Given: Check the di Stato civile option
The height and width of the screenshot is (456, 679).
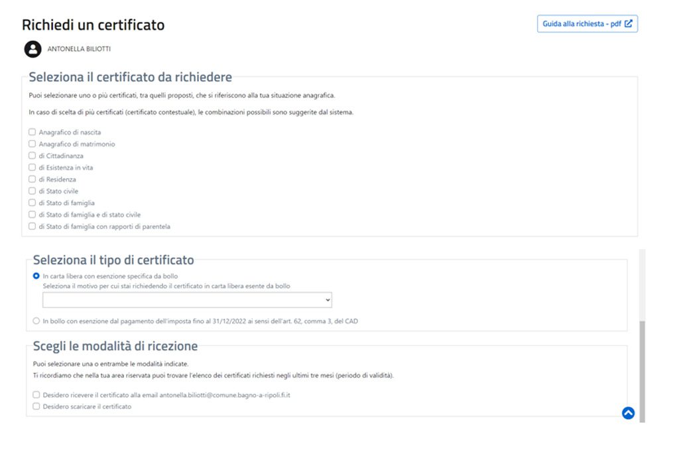Looking at the screenshot, I should [32, 191].
